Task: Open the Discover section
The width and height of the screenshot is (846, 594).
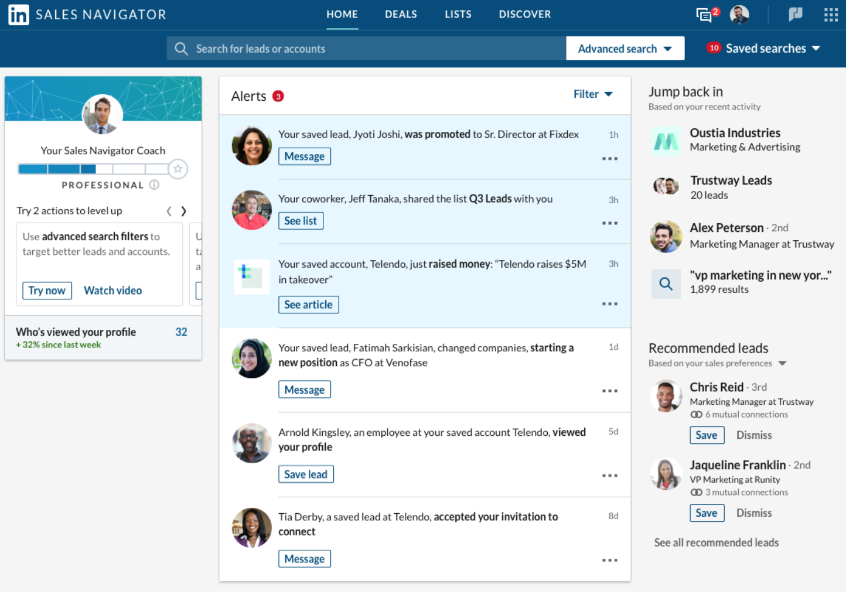Action: pyautogui.click(x=524, y=14)
